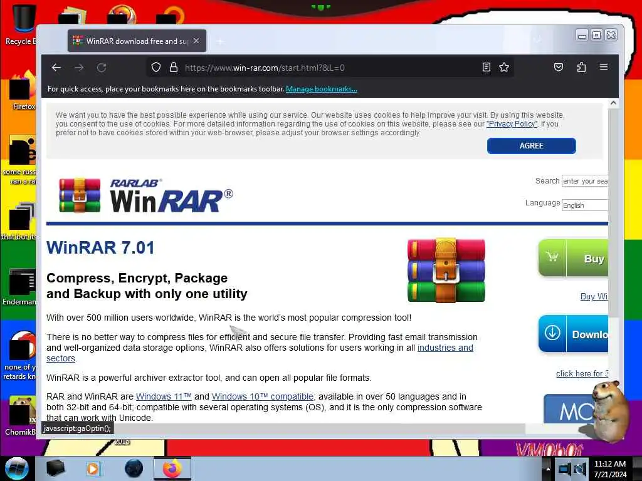This screenshot has width=642, height=481.
Task: Go back using the browser back arrow
Action: click(x=56, y=68)
